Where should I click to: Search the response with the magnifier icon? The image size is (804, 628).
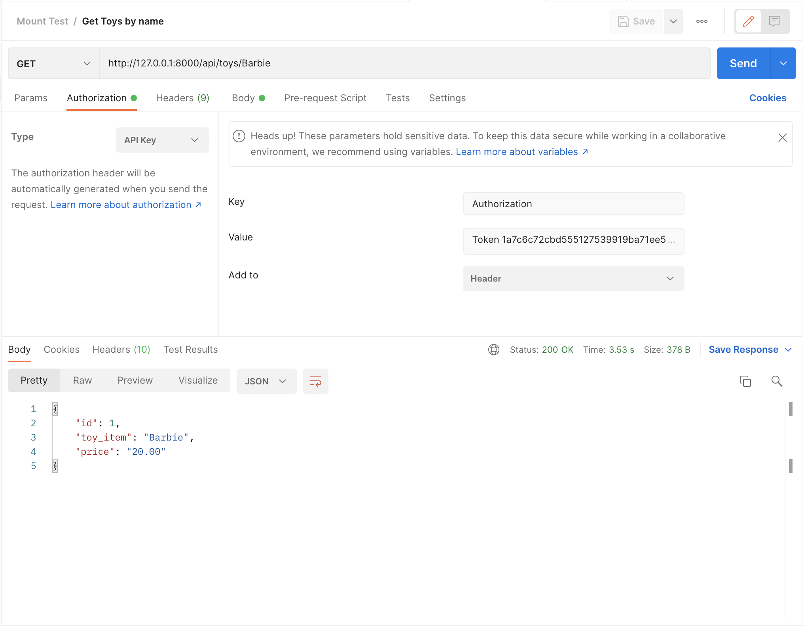coord(777,381)
